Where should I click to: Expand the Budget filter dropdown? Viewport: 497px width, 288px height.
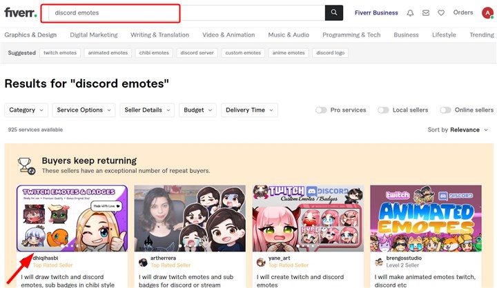pyautogui.click(x=197, y=110)
